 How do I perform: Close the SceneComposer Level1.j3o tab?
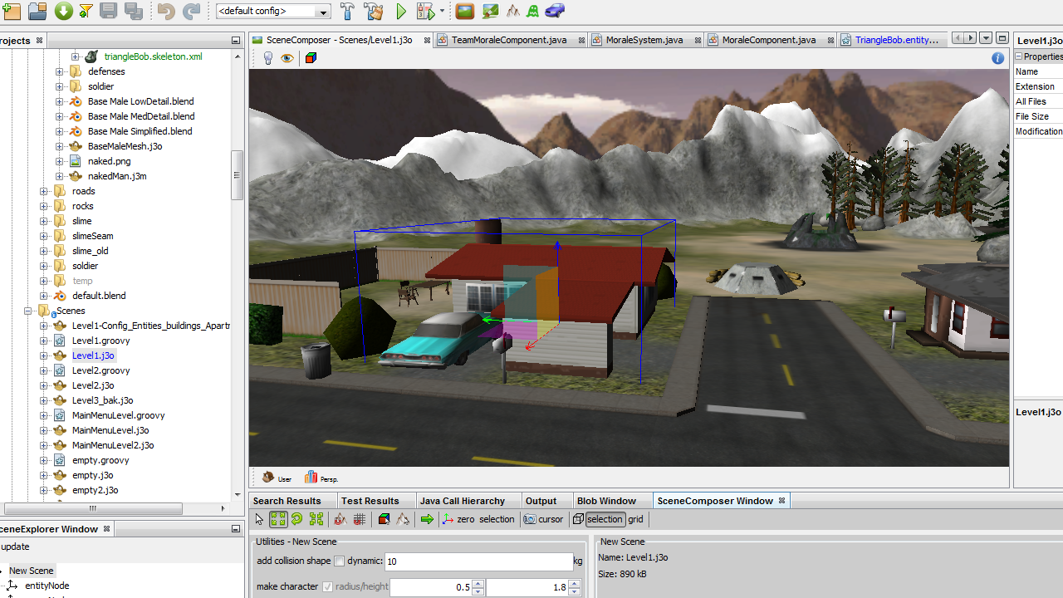coord(428,40)
